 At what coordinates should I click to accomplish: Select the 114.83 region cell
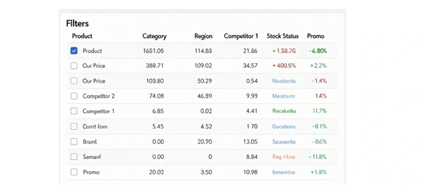(x=203, y=51)
